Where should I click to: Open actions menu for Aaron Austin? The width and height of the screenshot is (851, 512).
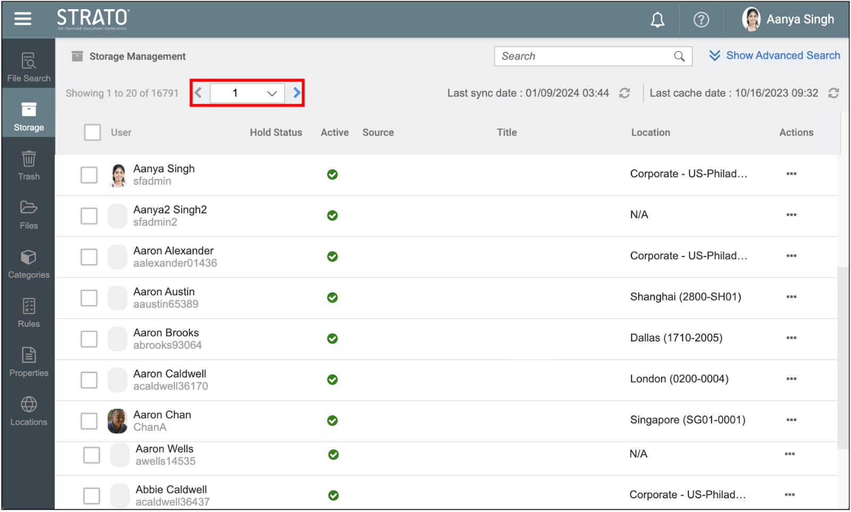point(791,297)
